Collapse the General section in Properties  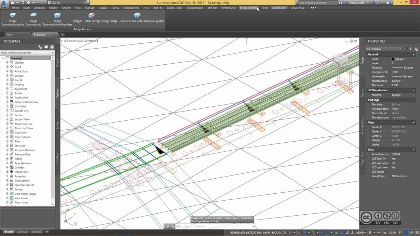point(414,54)
